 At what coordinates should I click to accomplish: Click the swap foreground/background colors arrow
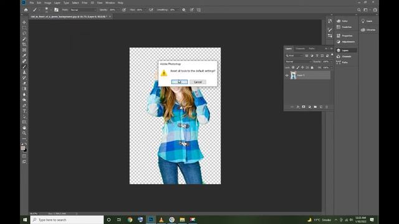[26, 144]
